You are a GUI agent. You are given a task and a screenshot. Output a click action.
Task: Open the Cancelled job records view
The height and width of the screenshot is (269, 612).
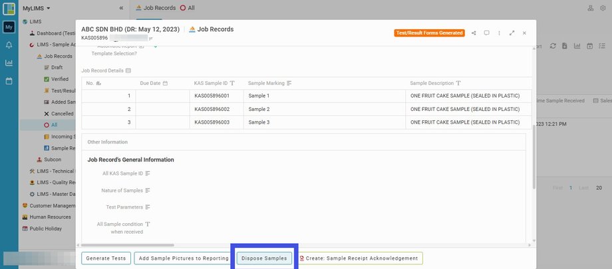coord(59,114)
